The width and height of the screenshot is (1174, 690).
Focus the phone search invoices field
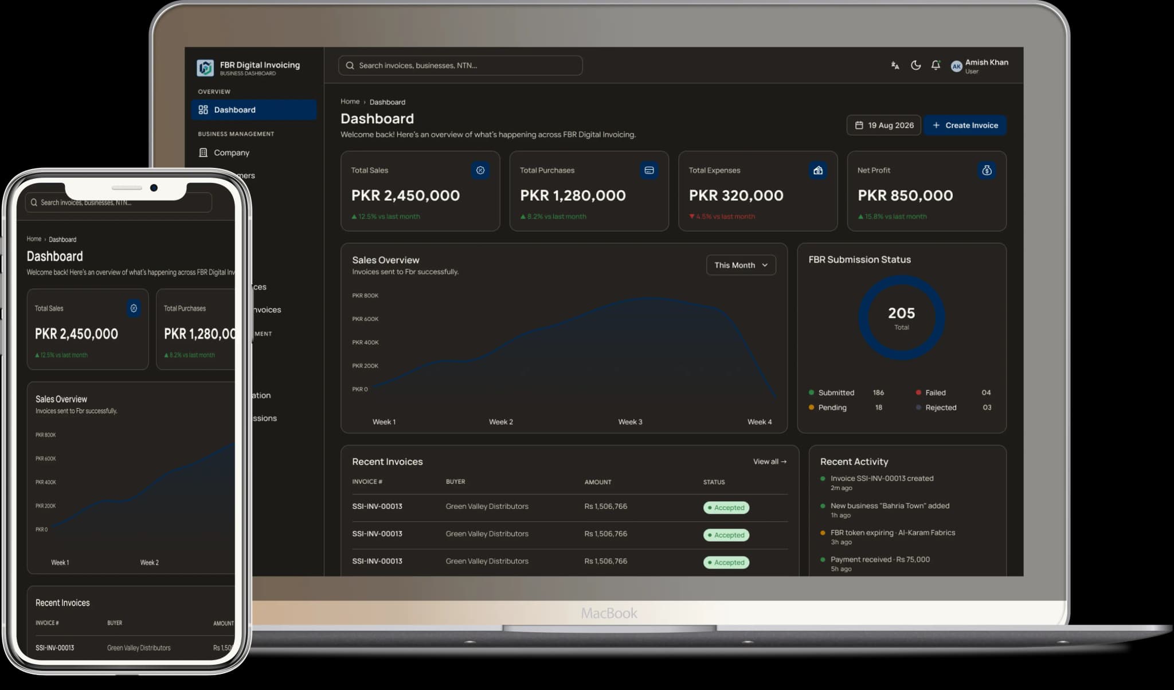coord(119,202)
